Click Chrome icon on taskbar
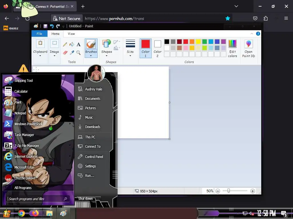This screenshot has width=293, height=219. (21, 213)
